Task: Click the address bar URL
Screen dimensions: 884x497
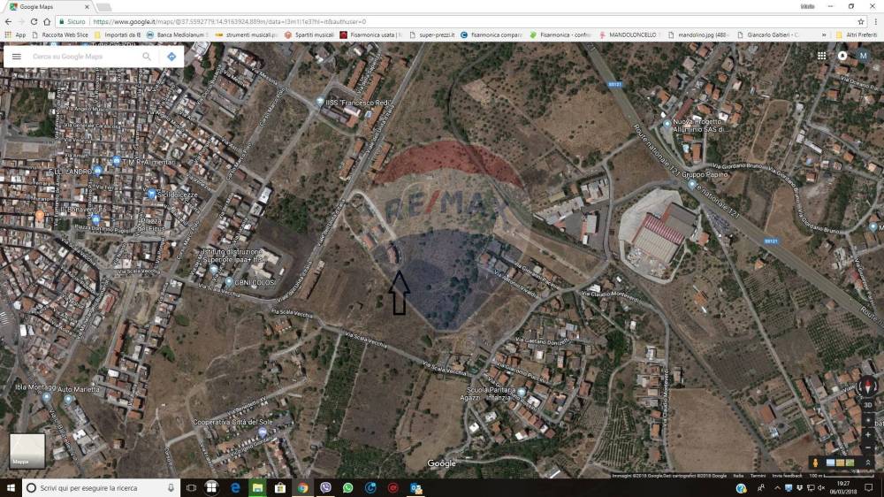Action: [230, 21]
